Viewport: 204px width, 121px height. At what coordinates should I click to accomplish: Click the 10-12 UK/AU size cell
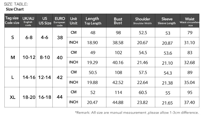[x=28, y=57]
